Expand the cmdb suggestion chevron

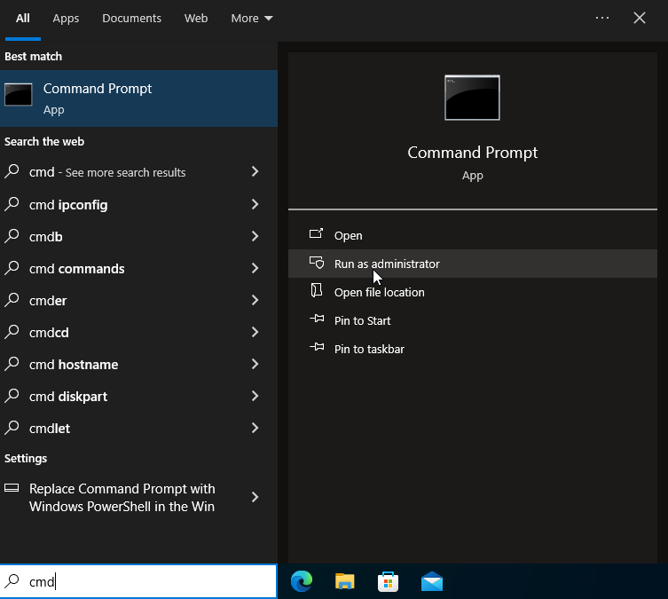pos(255,236)
